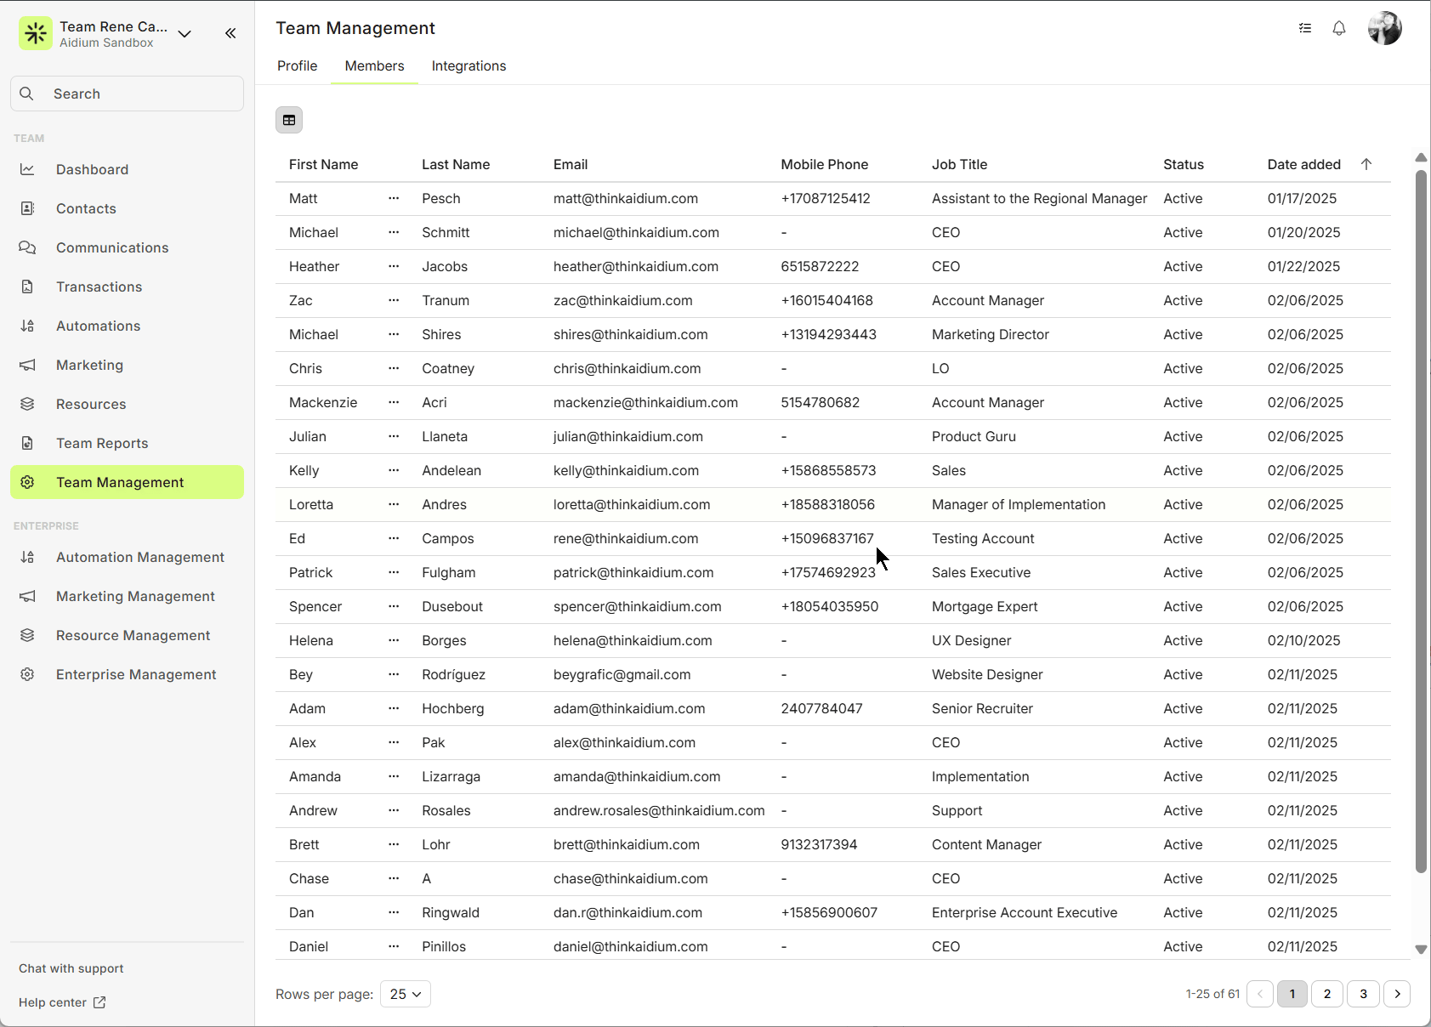The width and height of the screenshot is (1431, 1027).
Task: Click the scrollbar down arrow
Action: pyautogui.click(x=1421, y=950)
